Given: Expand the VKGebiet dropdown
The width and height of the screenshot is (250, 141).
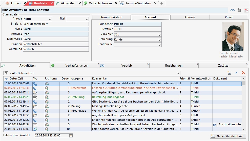Looking at the screenshot, I should (159, 34).
